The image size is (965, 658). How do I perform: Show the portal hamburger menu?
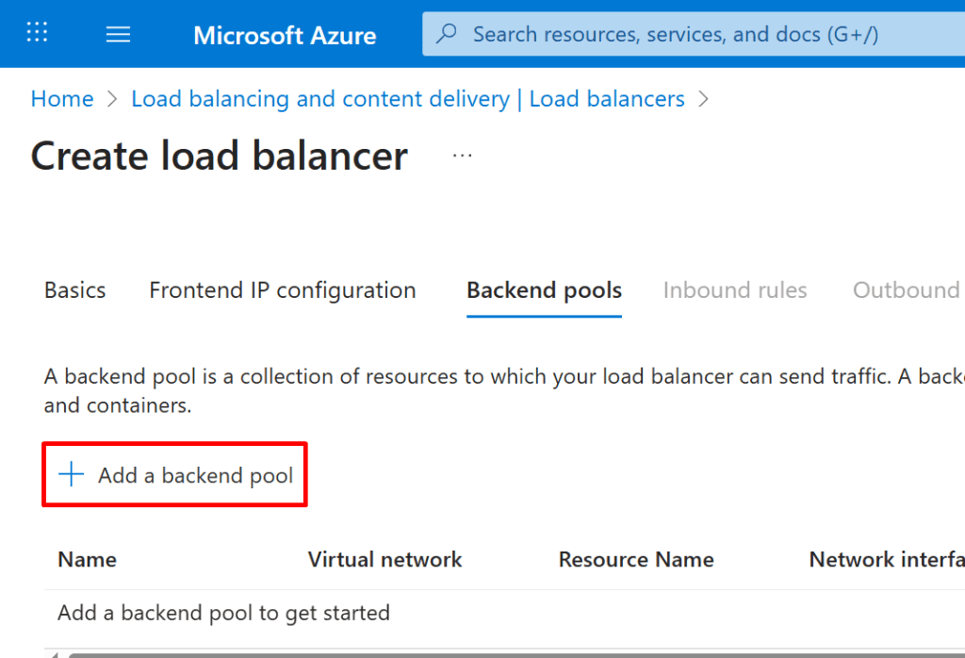click(118, 35)
